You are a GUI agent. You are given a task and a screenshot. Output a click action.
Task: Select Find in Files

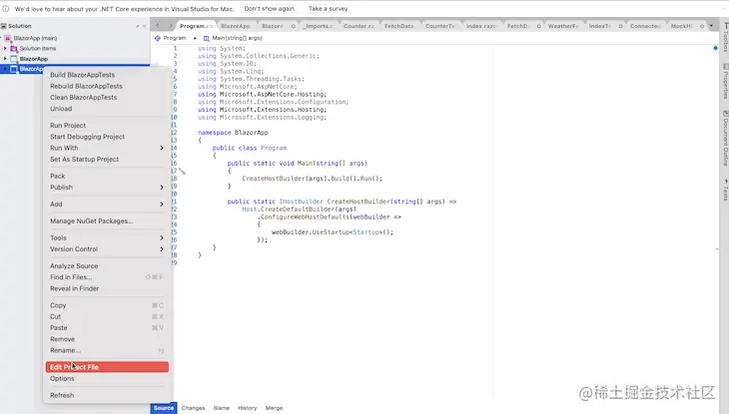pyautogui.click(x=107, y=277)
